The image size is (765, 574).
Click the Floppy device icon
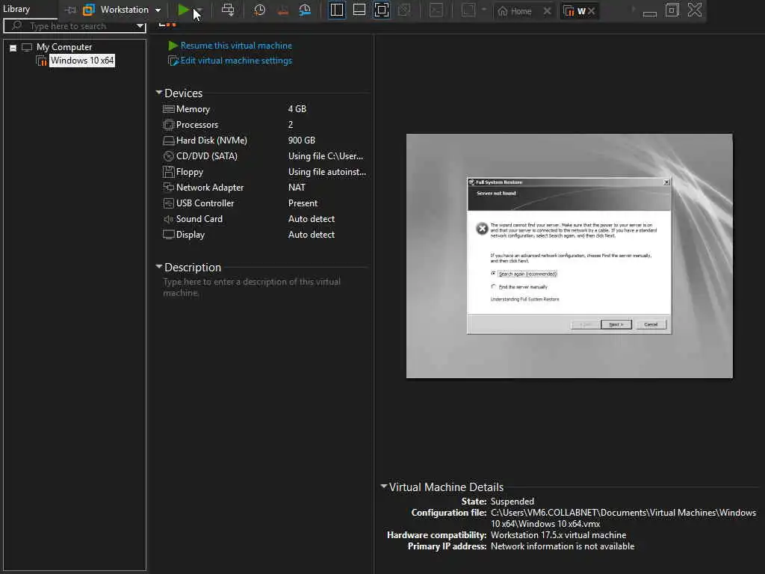[168, 172]
